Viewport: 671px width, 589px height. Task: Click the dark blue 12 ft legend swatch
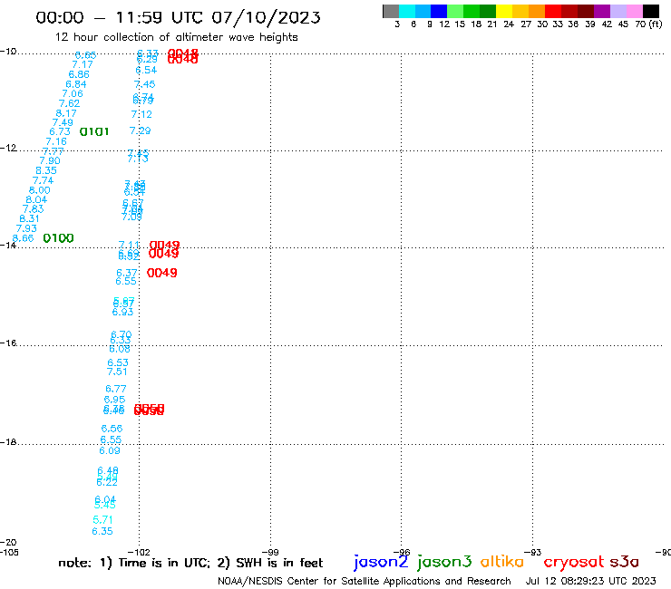click(x=439, y=11)
